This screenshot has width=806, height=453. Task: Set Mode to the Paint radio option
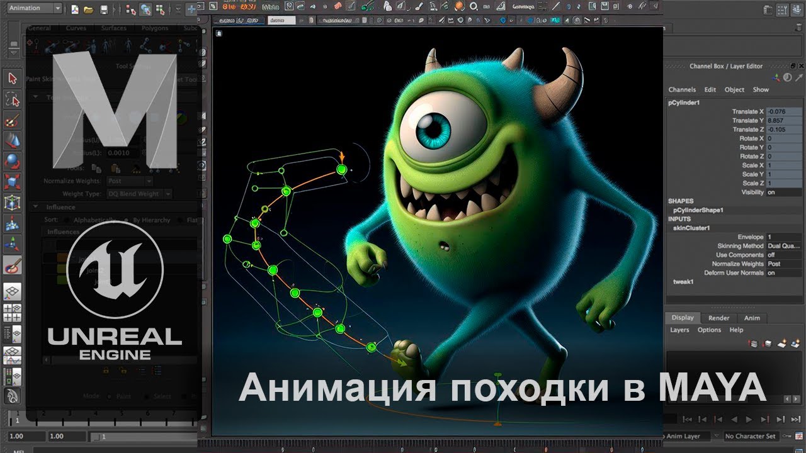coord(110,396)
